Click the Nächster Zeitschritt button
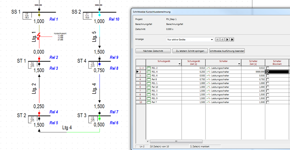Image resolution: width=290 pixels, height=150 pixels. (153, 51)
